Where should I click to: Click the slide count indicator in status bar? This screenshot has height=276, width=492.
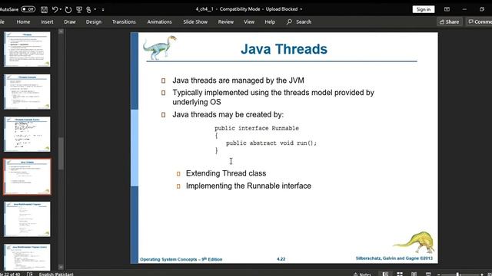pyautogui.click(x=10, y=274)
